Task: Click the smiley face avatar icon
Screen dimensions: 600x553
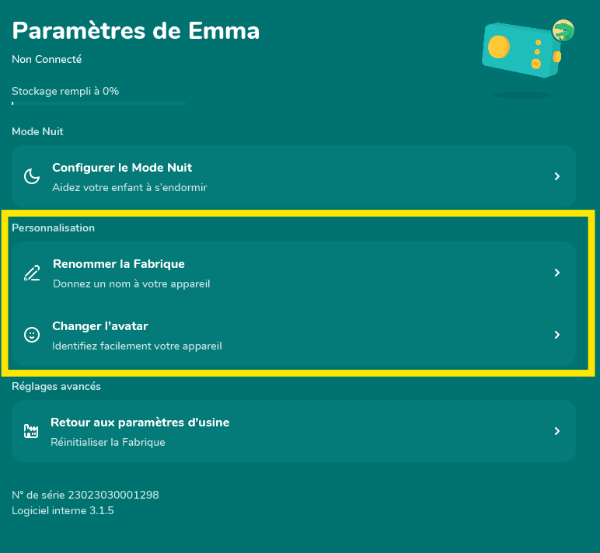Action: (32, 335)
